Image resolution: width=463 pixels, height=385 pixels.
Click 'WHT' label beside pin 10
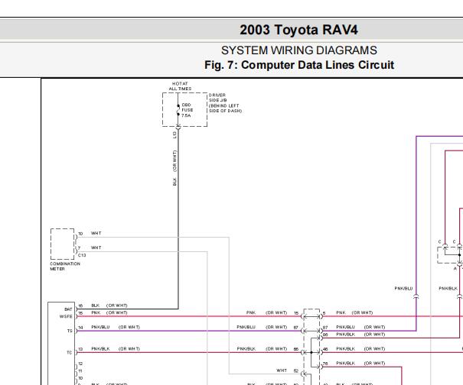tap(96, 233)
